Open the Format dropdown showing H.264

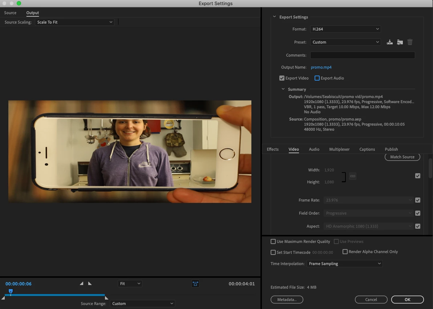[345, 29]
